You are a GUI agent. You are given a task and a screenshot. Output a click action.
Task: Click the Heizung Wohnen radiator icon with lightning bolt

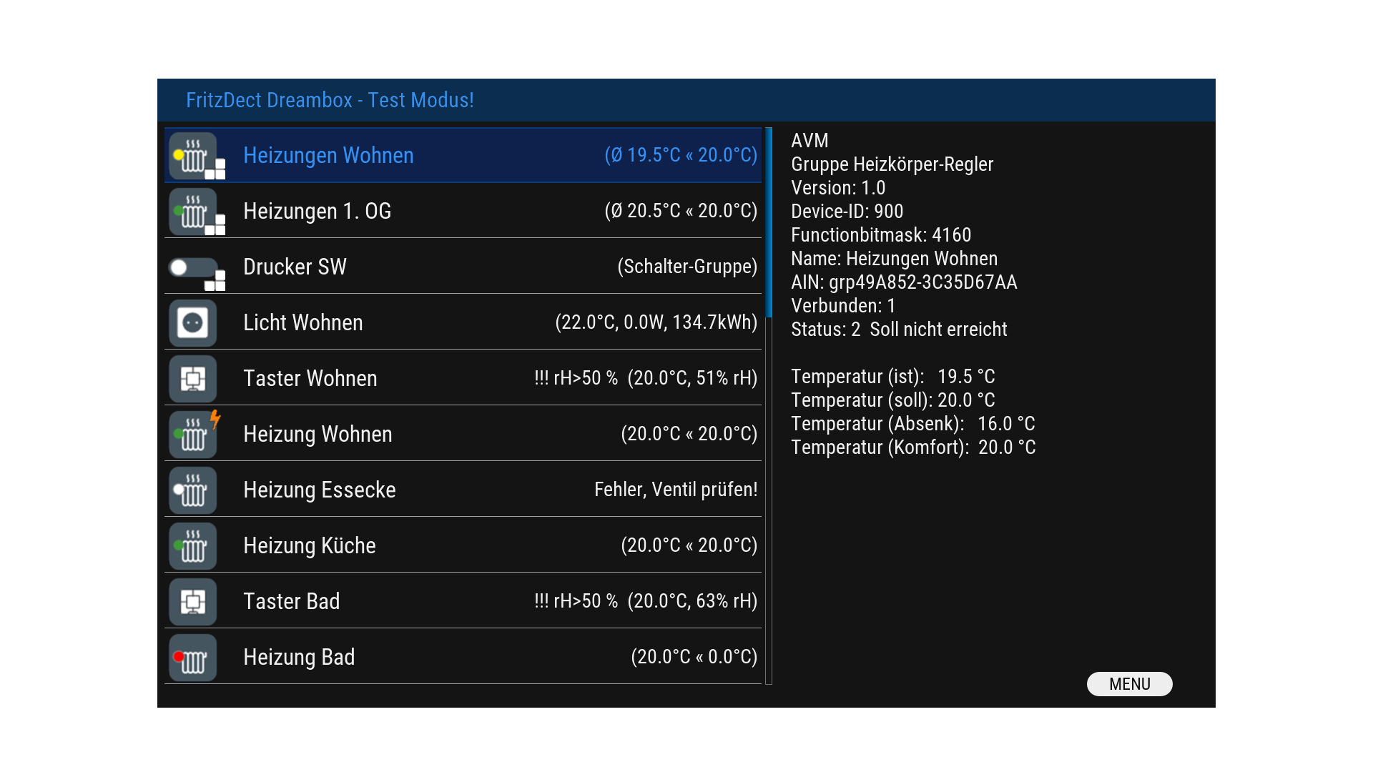[194, 435]
